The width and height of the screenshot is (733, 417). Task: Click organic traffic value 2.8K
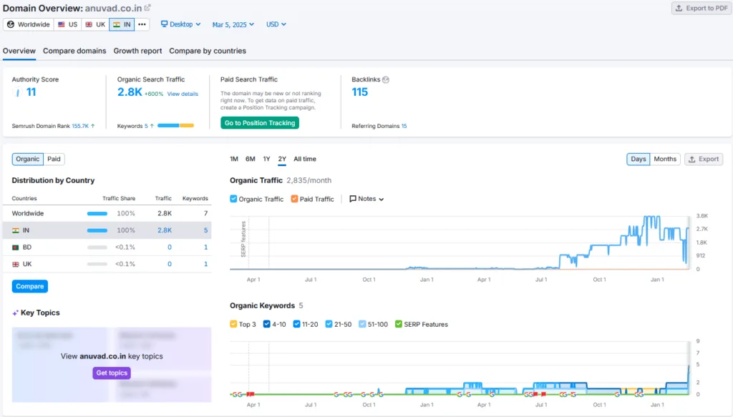pos(130,92)
